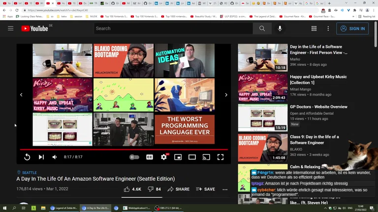Search with voice microphone icon
378x212 pixels.
280,28
